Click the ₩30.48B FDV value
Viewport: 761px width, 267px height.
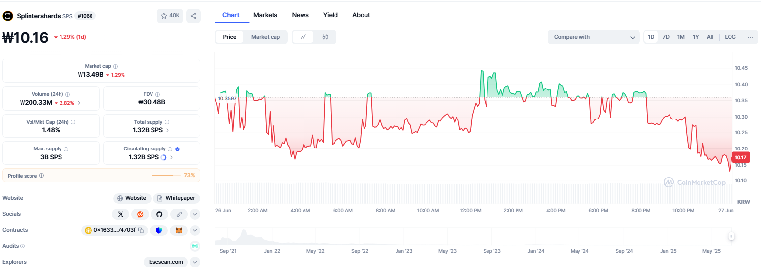152,102
